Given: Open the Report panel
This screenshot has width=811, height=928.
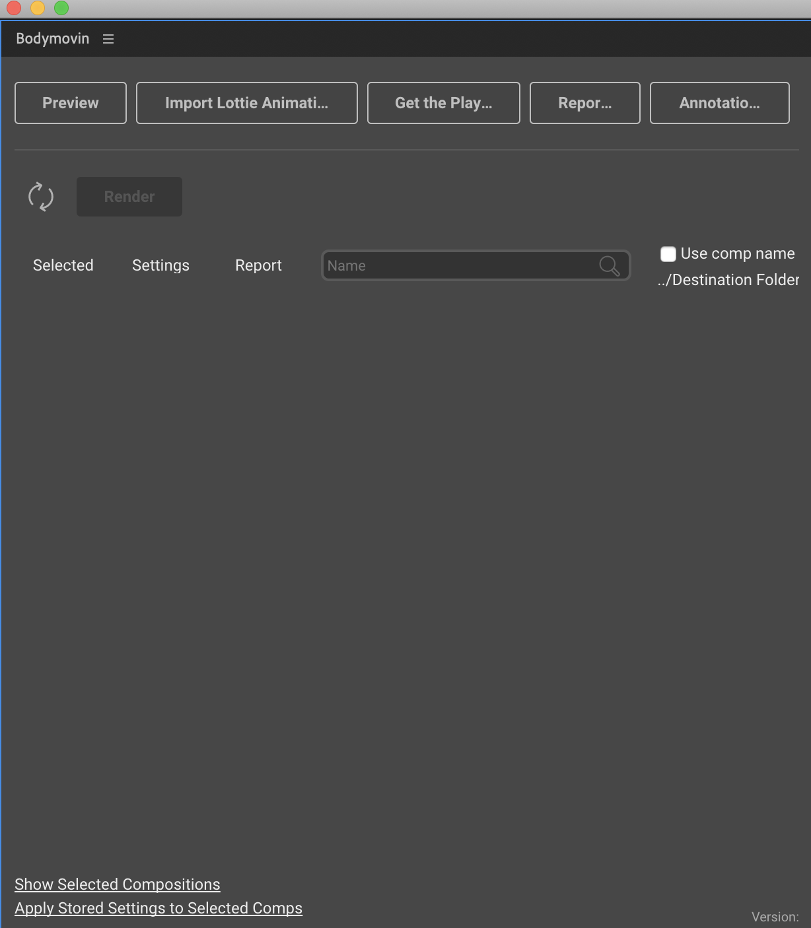Looking at the screenshot, I should coord(584,102).
